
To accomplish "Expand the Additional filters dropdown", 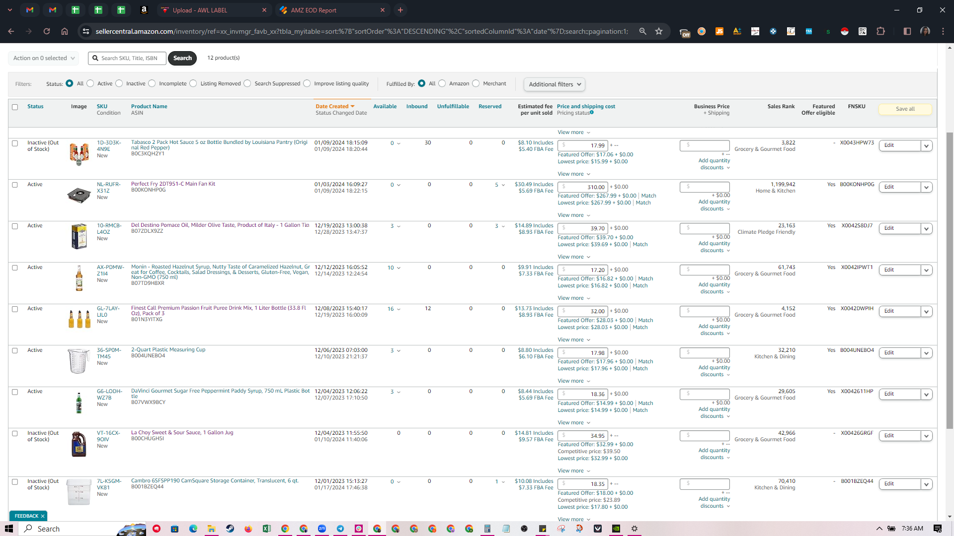I will pos(554,84).
